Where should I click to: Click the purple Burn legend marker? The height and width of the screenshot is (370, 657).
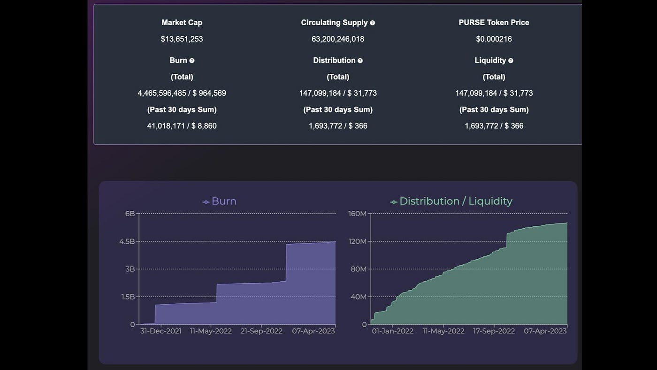[x=206, y=202]
